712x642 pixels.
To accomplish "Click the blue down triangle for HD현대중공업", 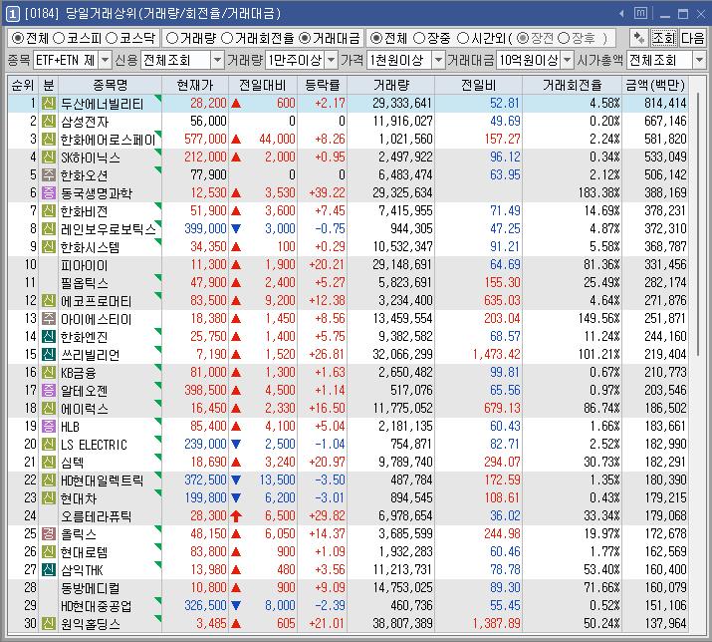I will tap(236, 606).
